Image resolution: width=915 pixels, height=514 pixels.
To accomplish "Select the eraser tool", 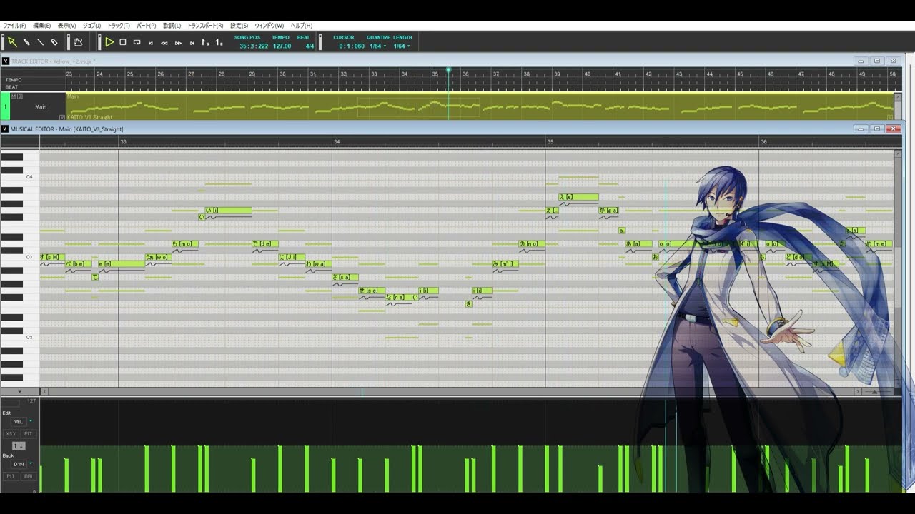I will (54, 42).
